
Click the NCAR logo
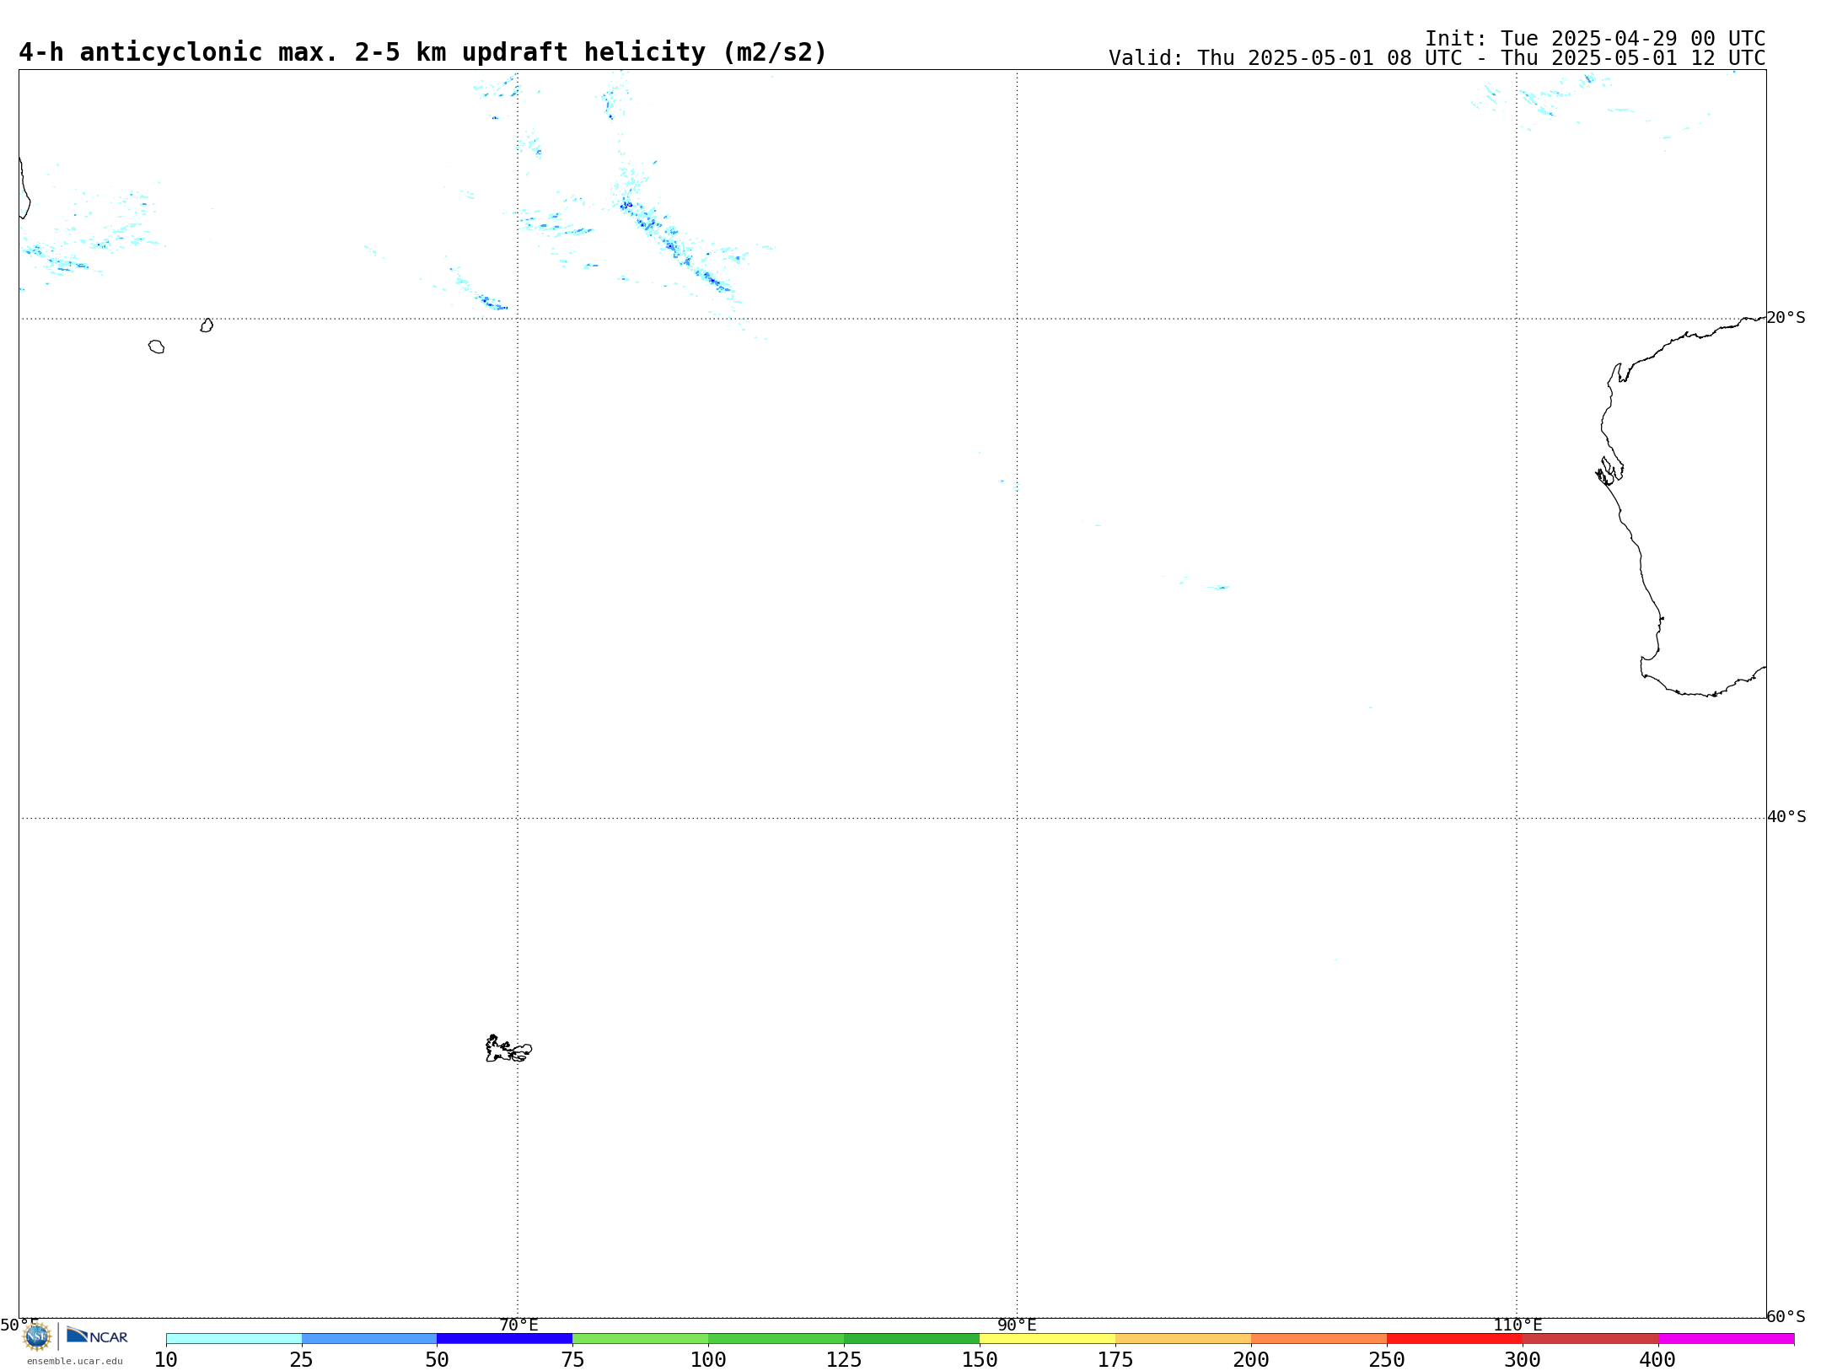[x=97, y=1336]
